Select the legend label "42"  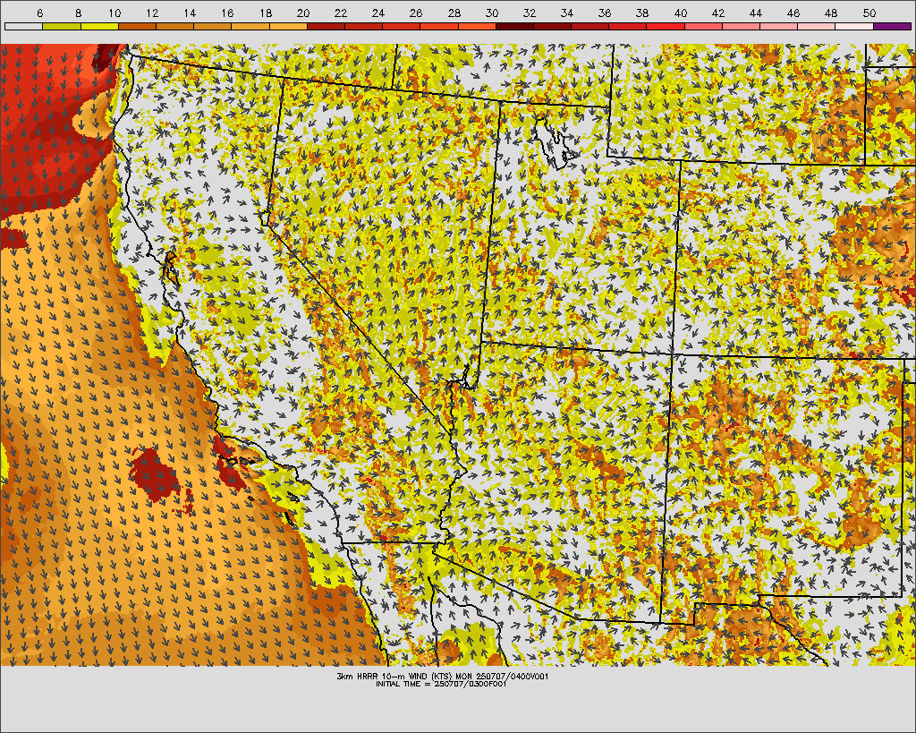click(x=718, y=13)
